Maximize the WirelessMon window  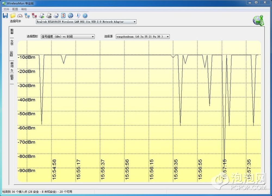256,3
